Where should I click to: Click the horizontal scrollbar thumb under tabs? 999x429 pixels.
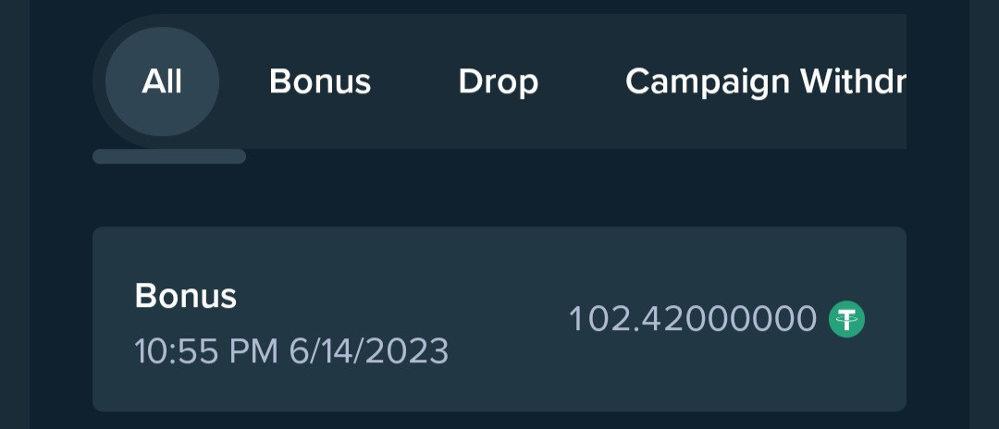point(169,156)
